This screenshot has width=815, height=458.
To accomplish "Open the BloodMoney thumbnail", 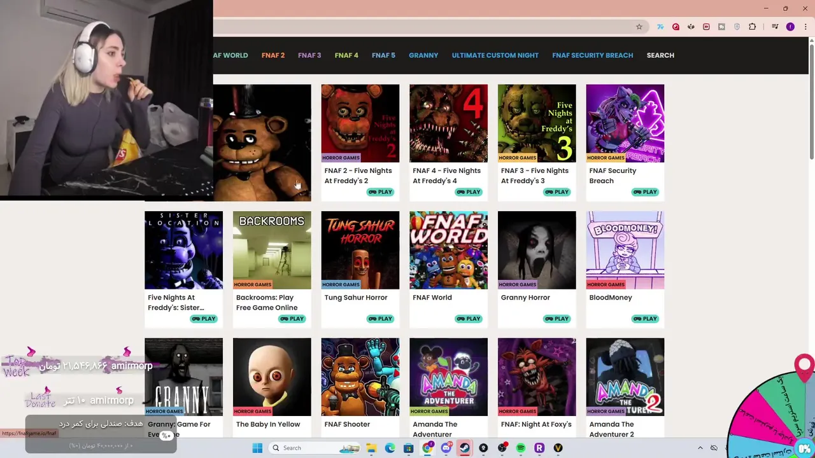I will point(625,250).
